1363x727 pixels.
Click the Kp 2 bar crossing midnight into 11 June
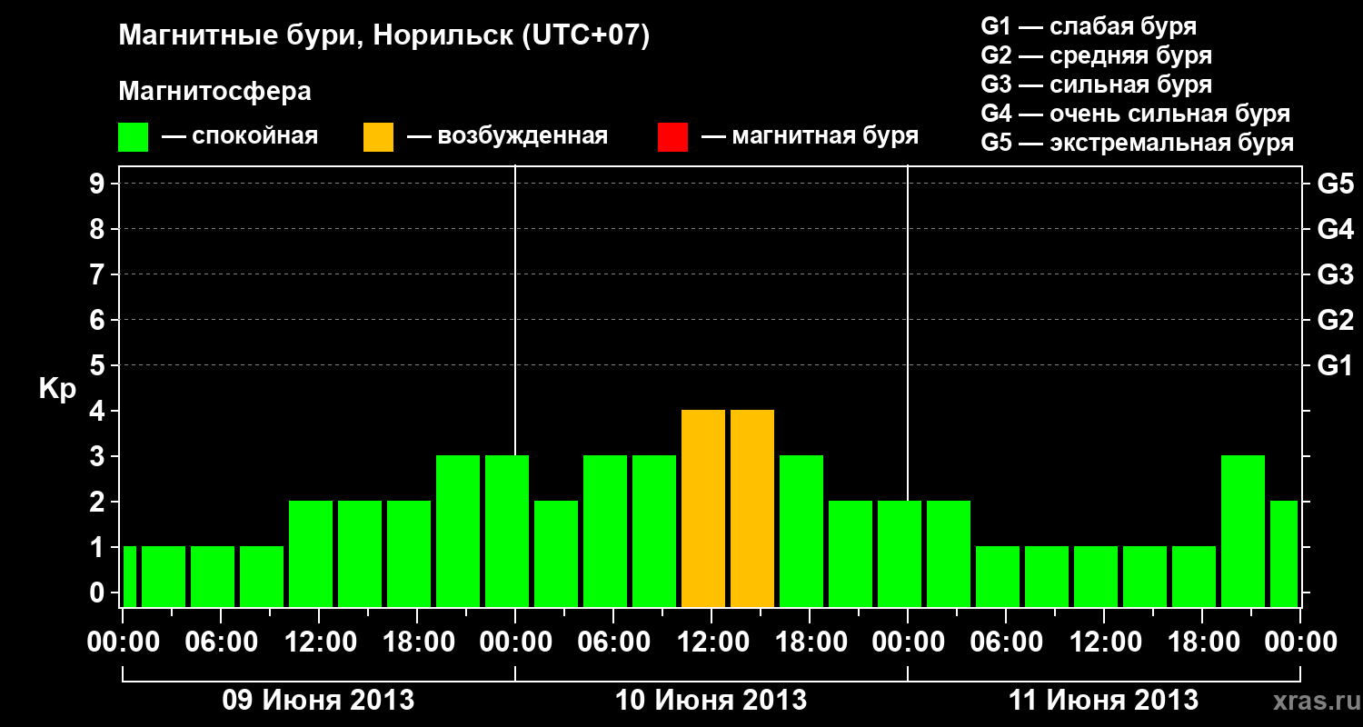coord(900,553)
